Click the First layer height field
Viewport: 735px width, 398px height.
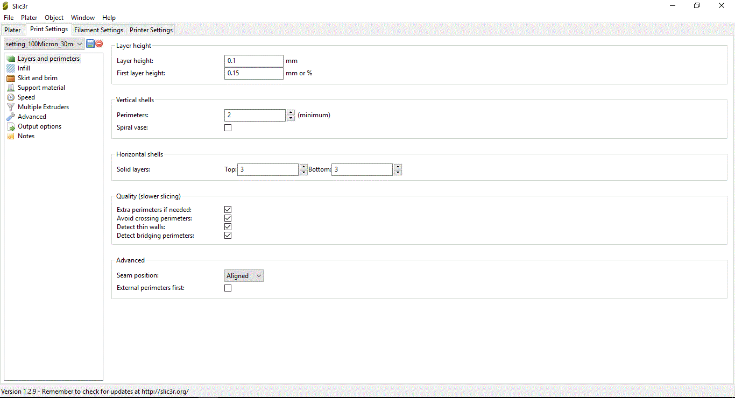click(x=254, y=73)
